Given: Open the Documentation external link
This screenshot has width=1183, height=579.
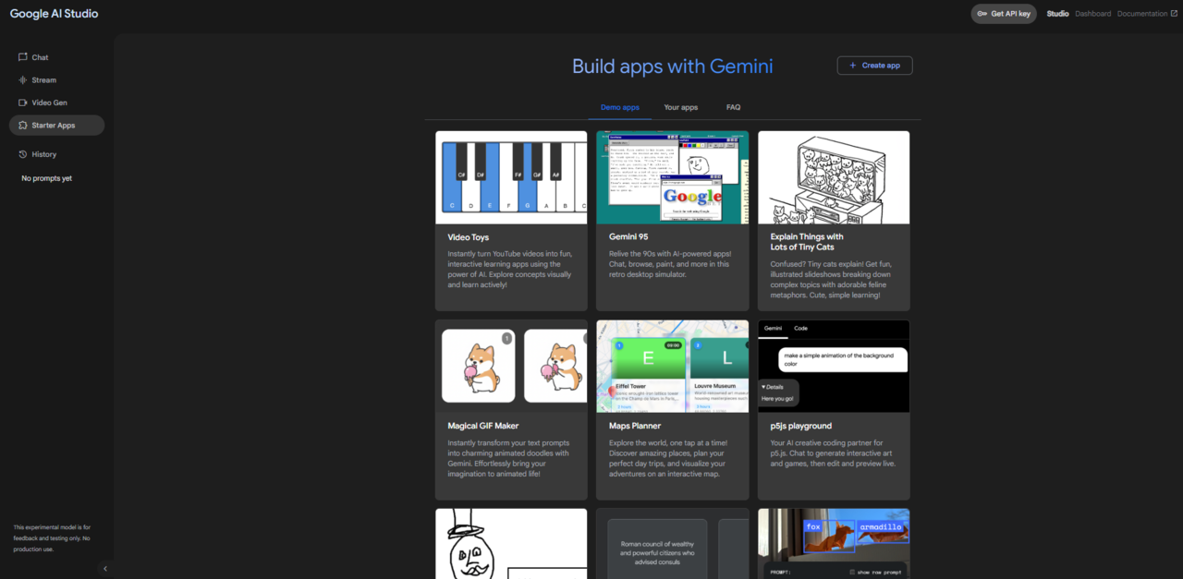Looking at the screenshot, I should click(x=1148, y=14).
